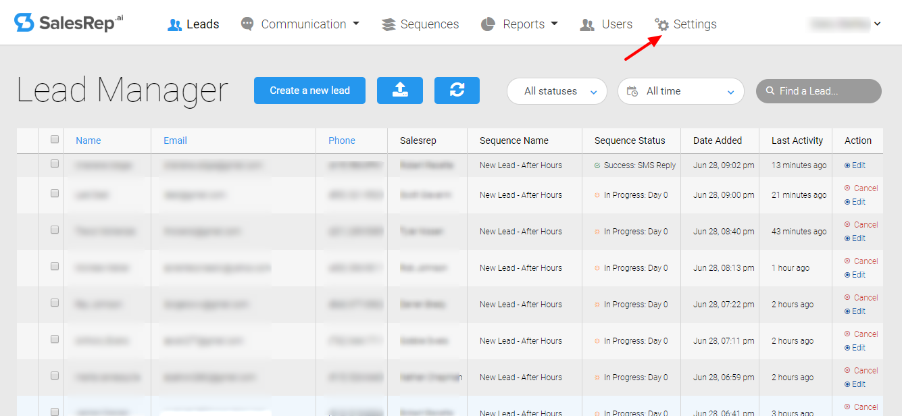Toggle the select-all checkbox in table header
902x416 pixels.
pyautogui.click(x=55, y=140)
